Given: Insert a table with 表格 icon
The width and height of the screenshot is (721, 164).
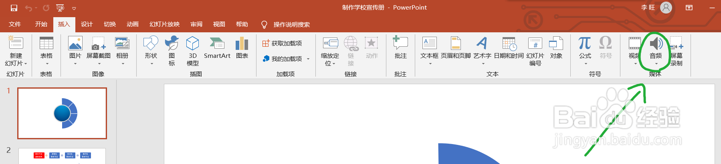Looking at the screenshot, I should click(x=46, y=43).
